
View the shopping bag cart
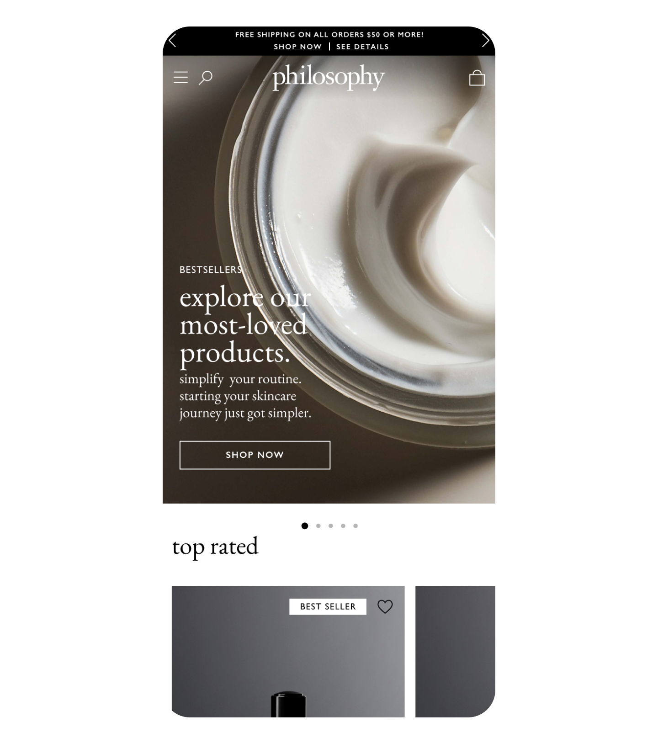[477, 78]
